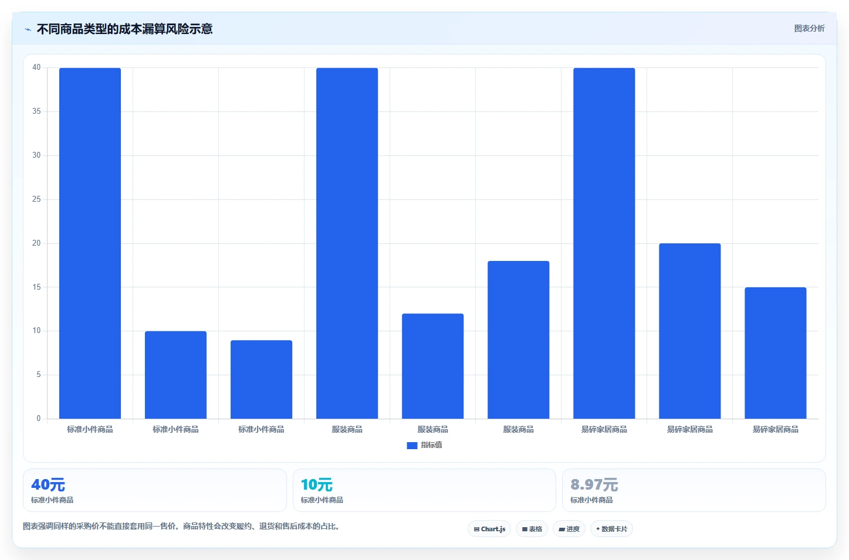Screen dimensions: 849x560
Task: Toggle the 指标值 legend color swatch
Action: tap(412, 445)
